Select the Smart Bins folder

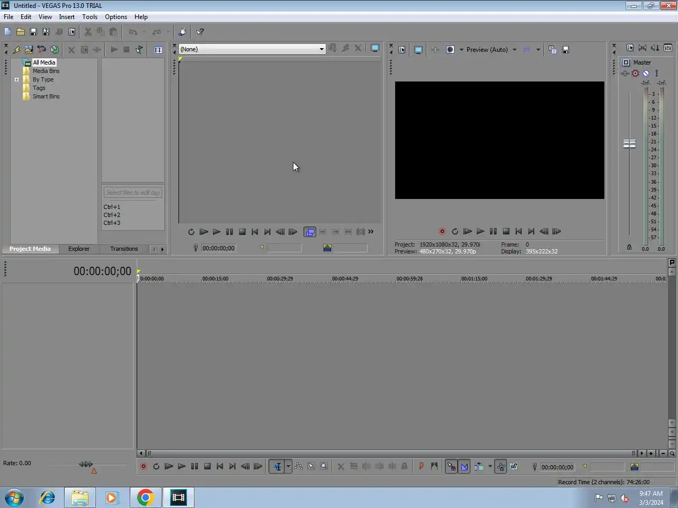pos(46,96)
